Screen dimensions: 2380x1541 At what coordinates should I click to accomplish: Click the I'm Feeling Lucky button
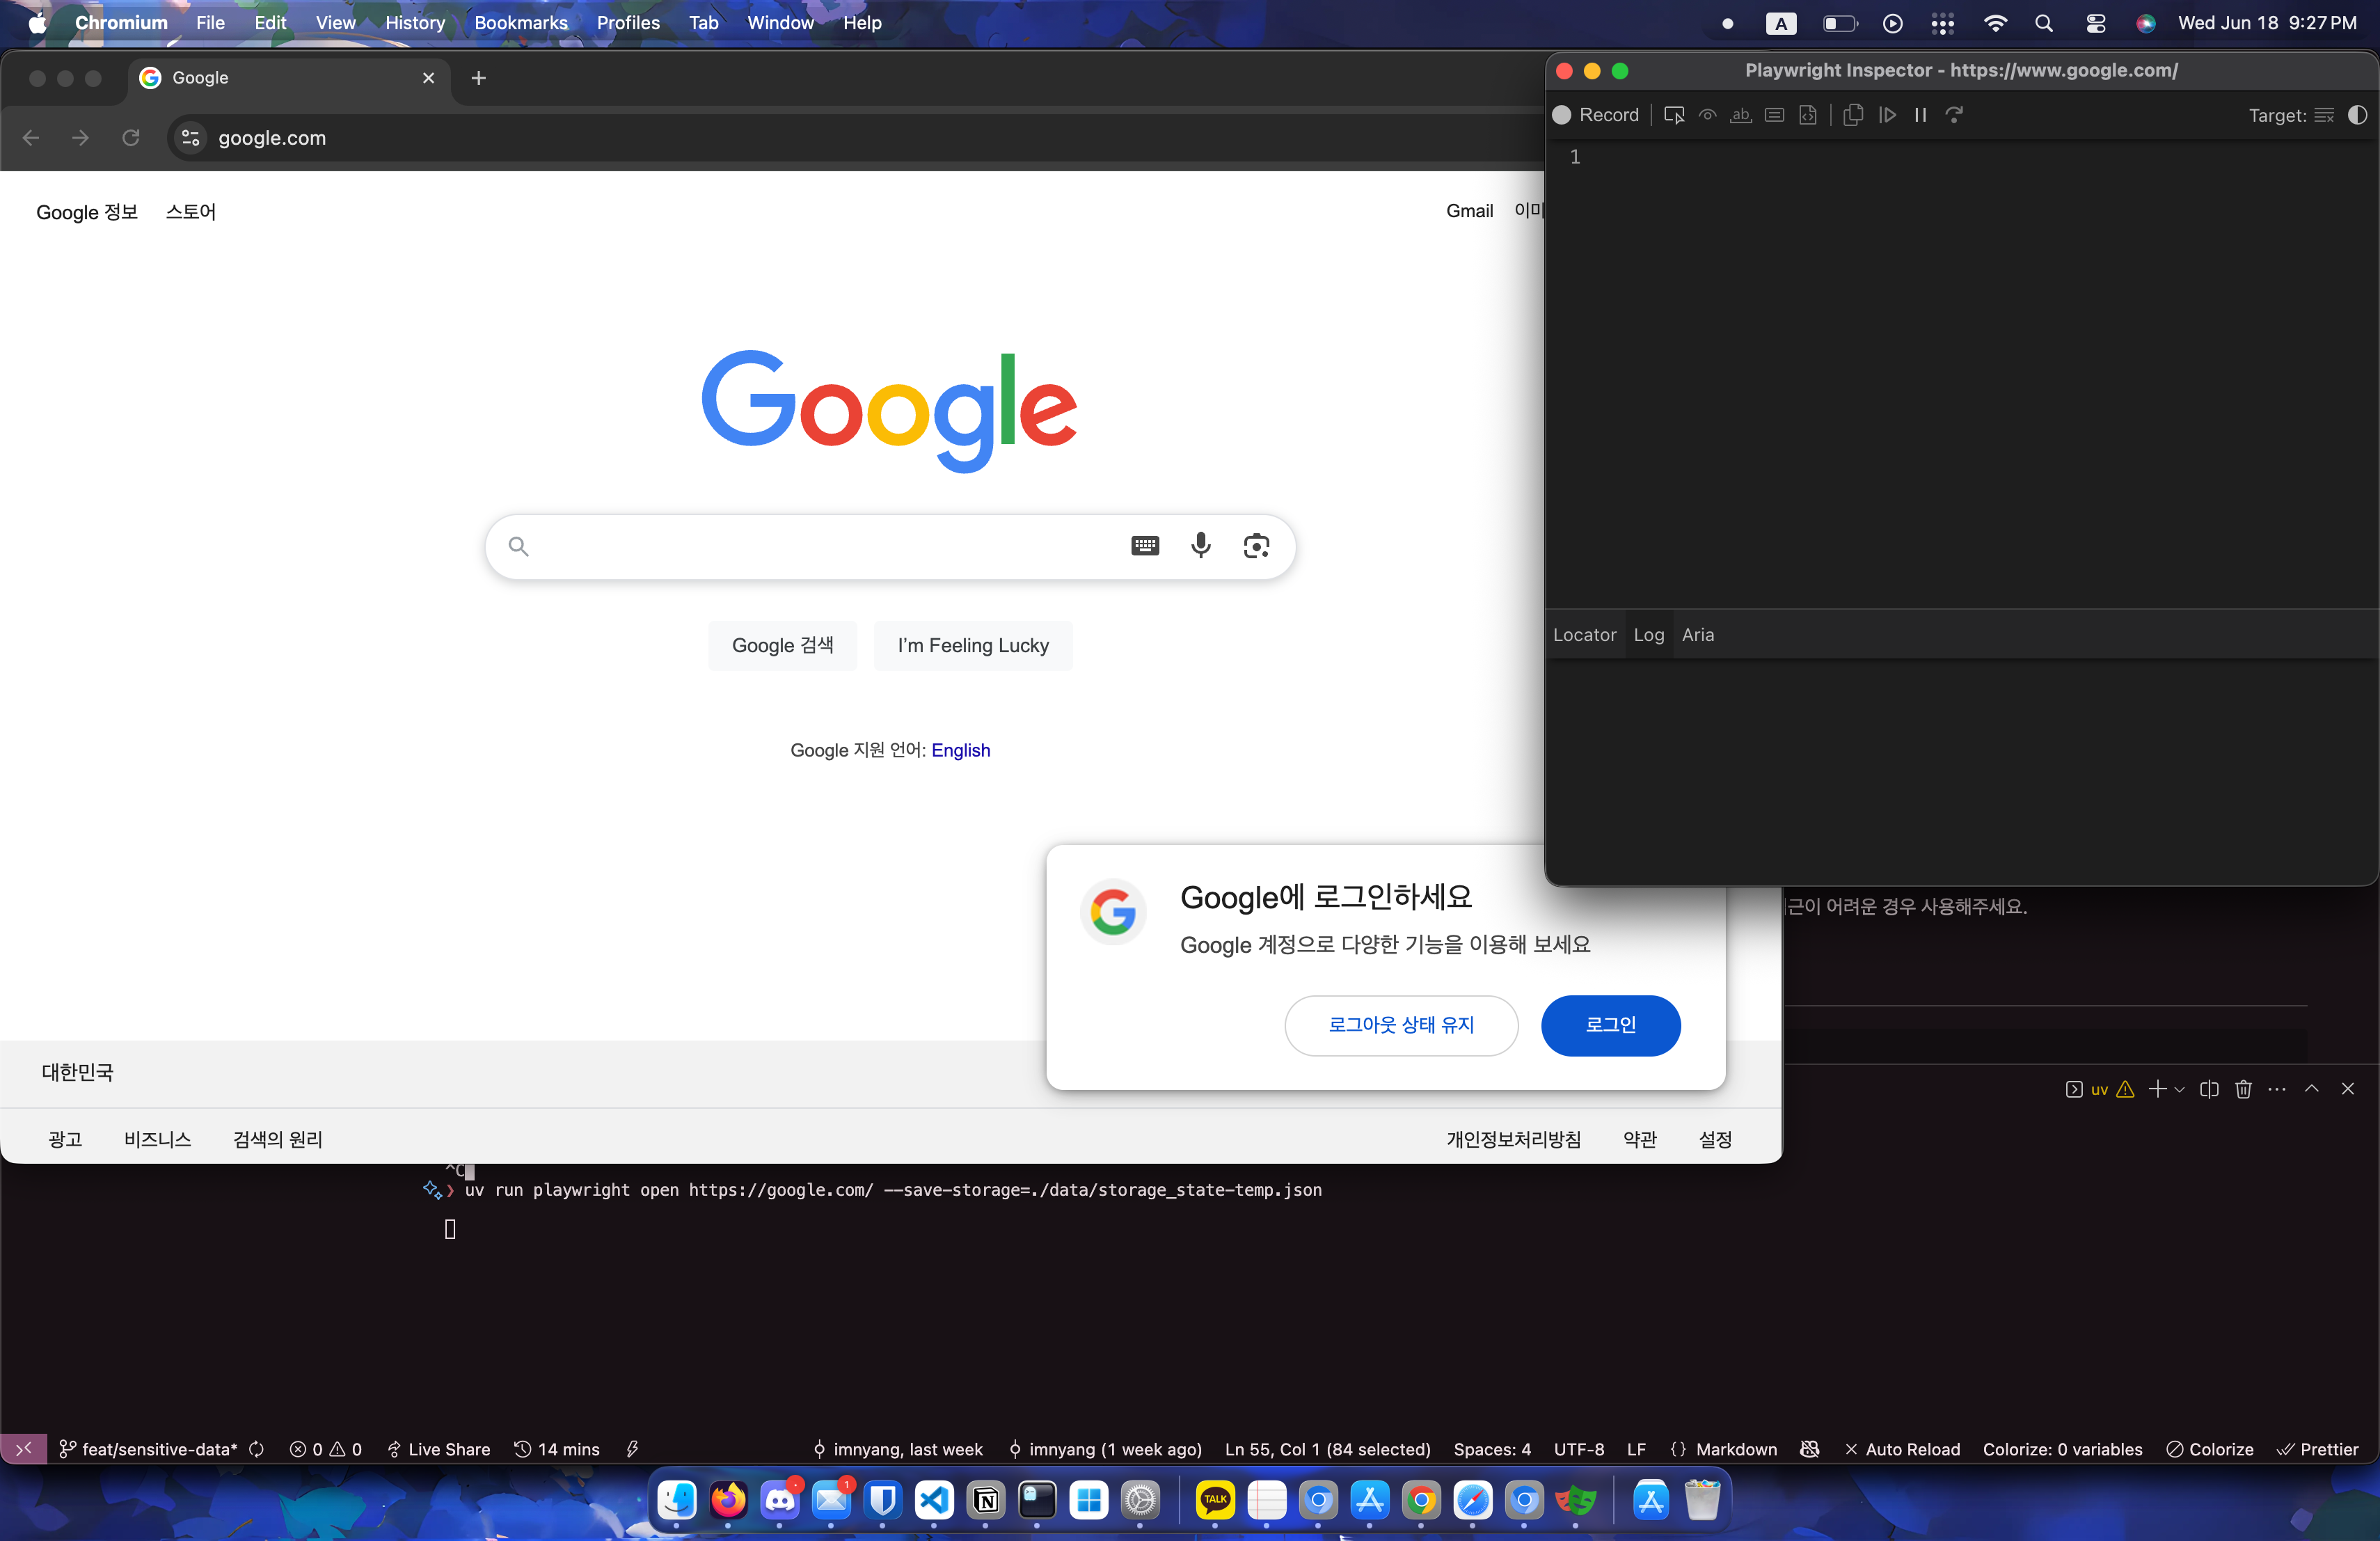[x=973, y=646]
